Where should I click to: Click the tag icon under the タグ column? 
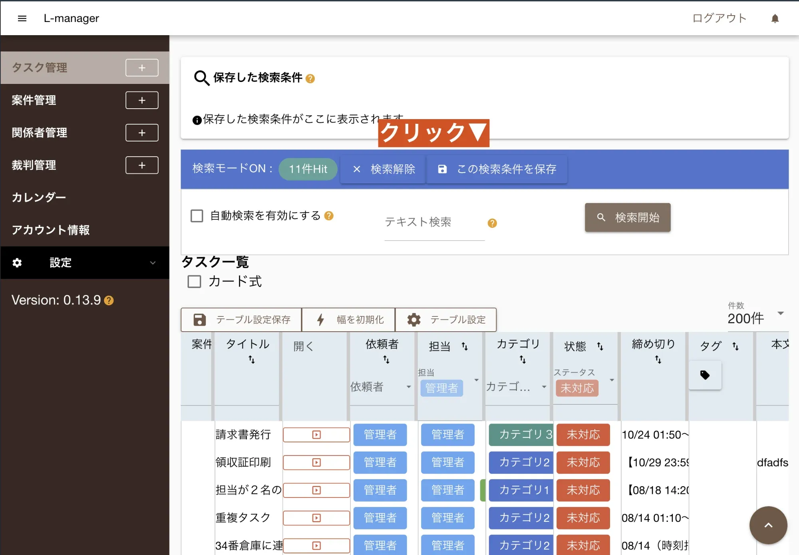pyautogui.click(x=705, y=375)
